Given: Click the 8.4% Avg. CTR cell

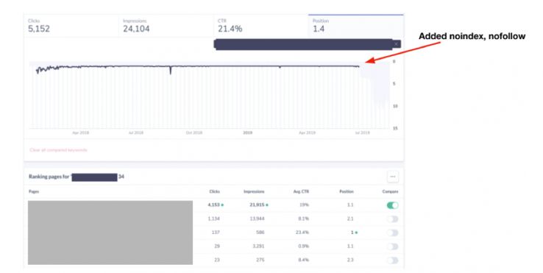Looking at the screenshot, I should pos(303,260).
